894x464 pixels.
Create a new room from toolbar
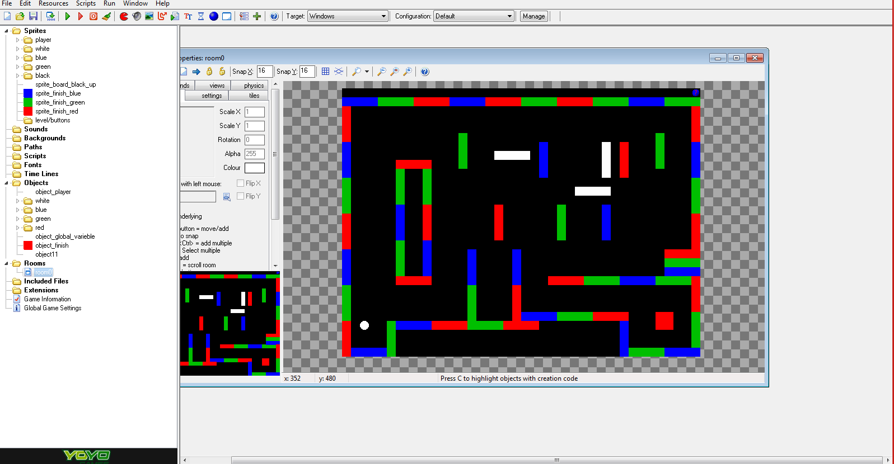pos(227,16)
